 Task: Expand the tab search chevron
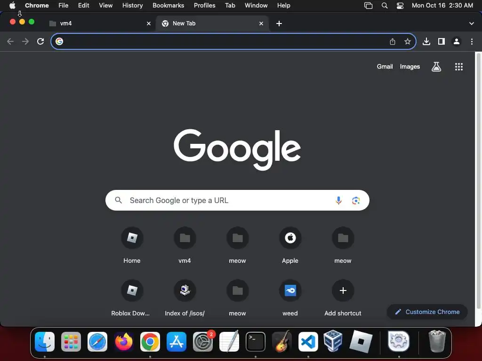[x=472, y=24]
